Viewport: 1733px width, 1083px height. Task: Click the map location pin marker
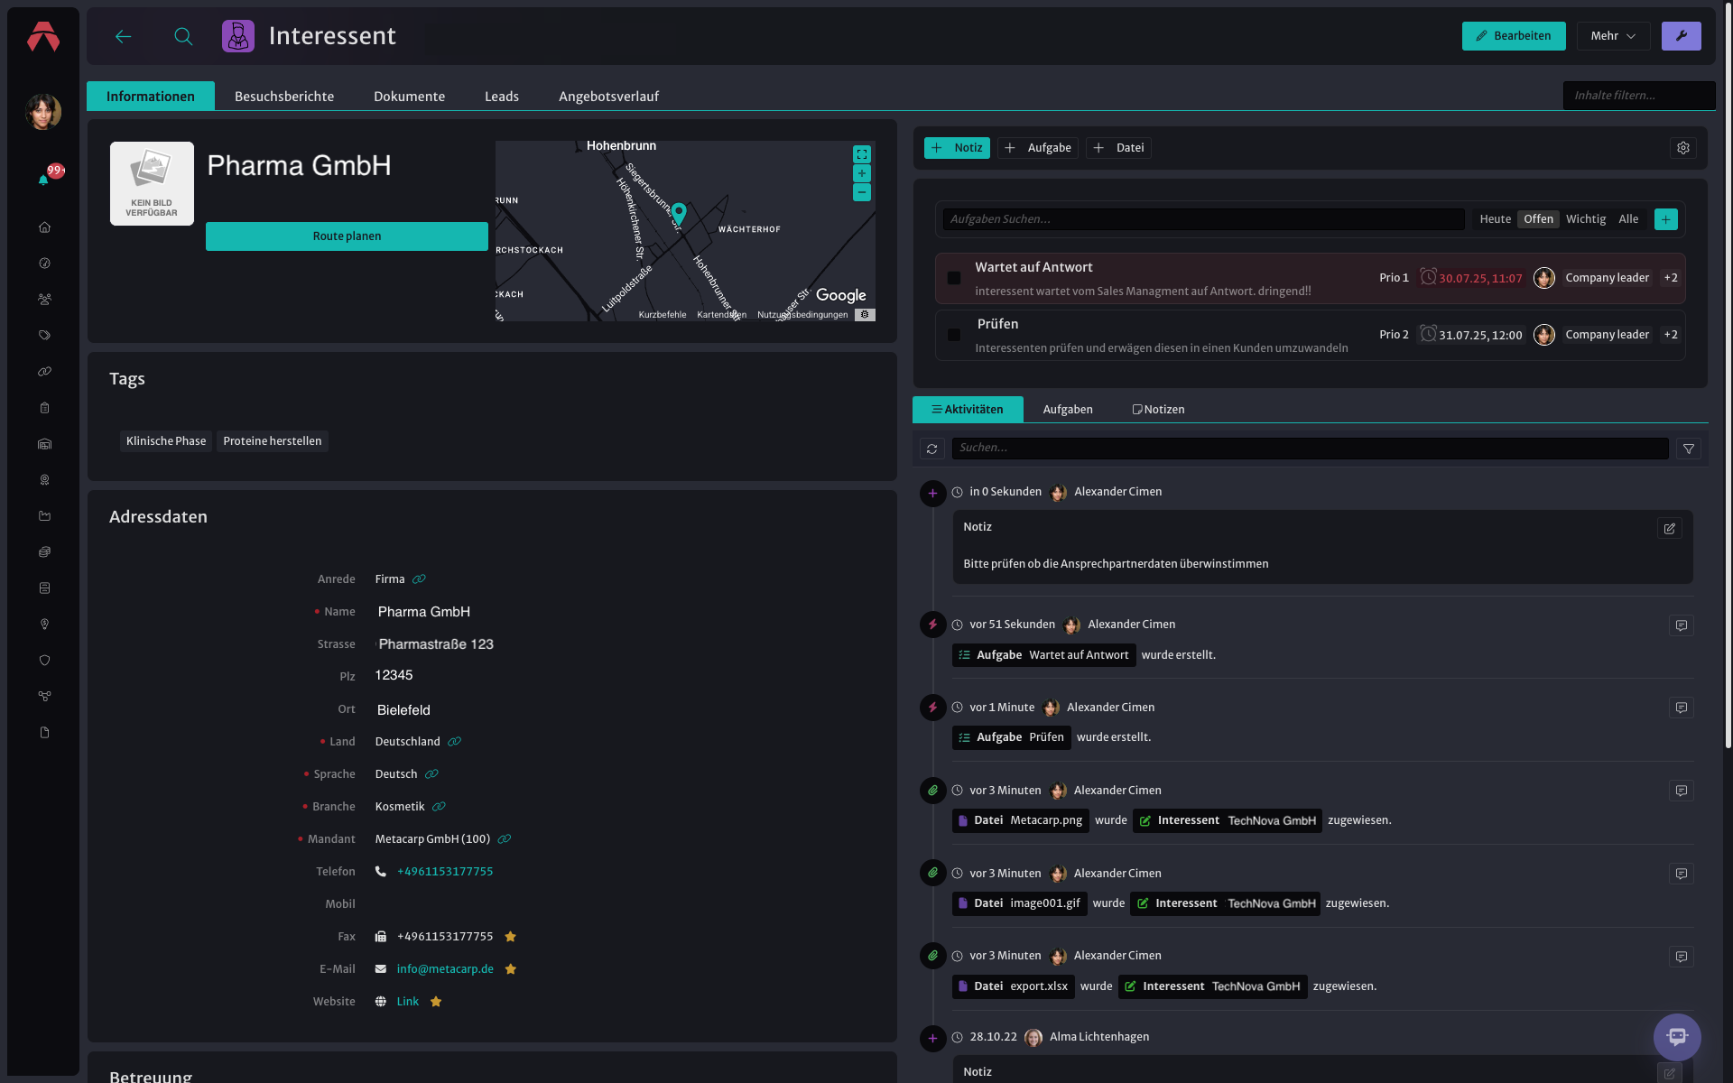pos(679,214)
